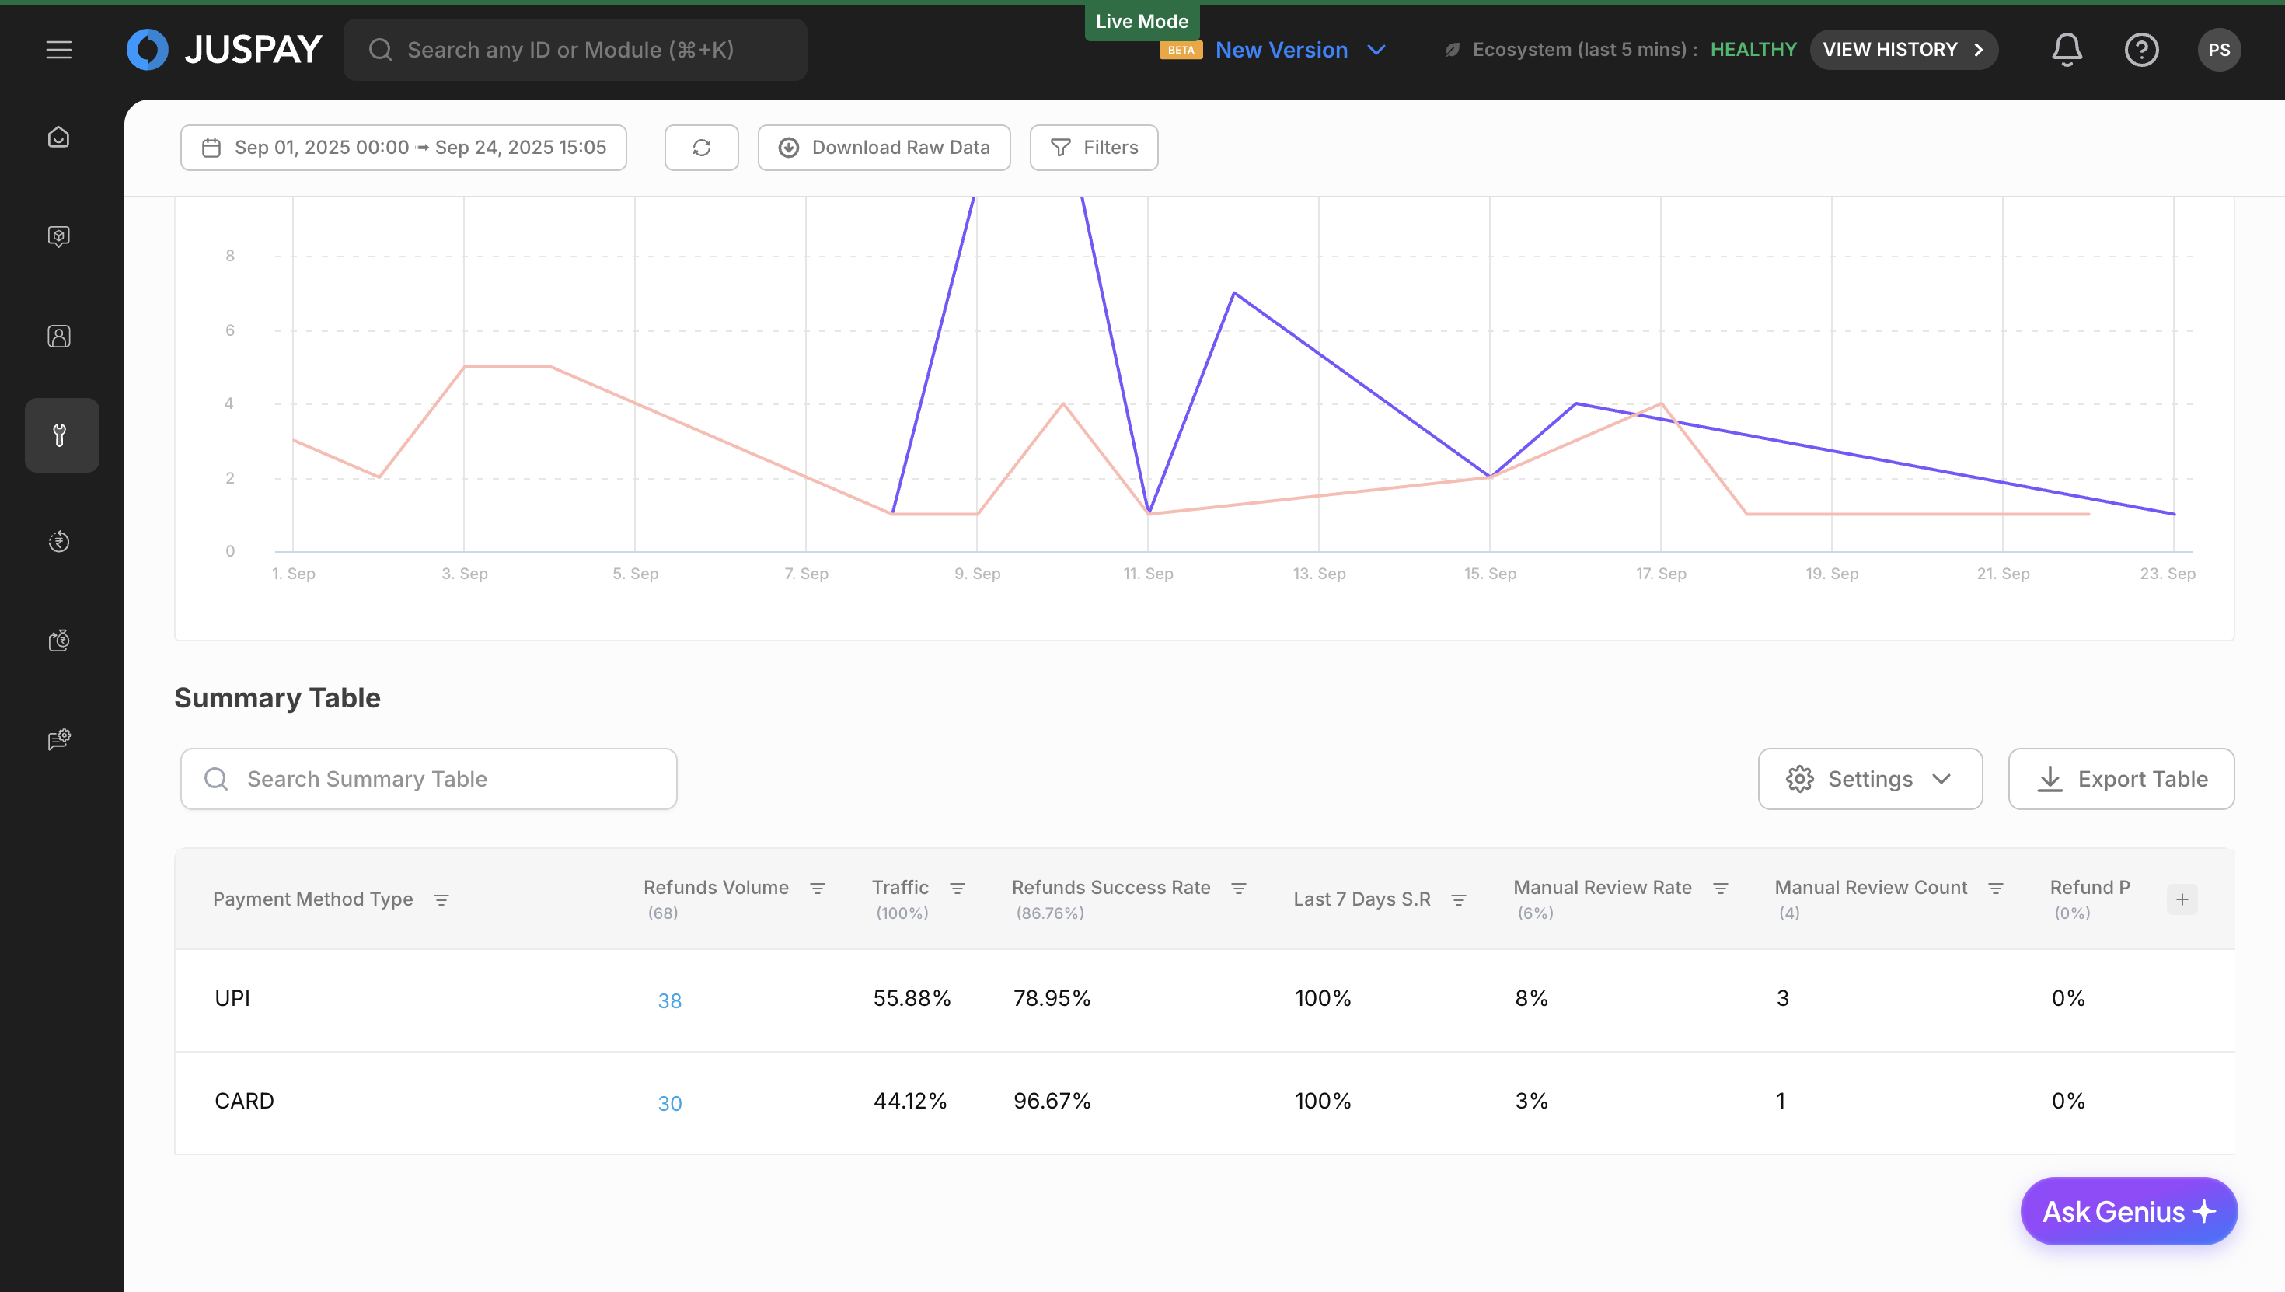Open the user profile sidebar icon
Viewport: 2285px width, 1292px height.
click(58, 337)
